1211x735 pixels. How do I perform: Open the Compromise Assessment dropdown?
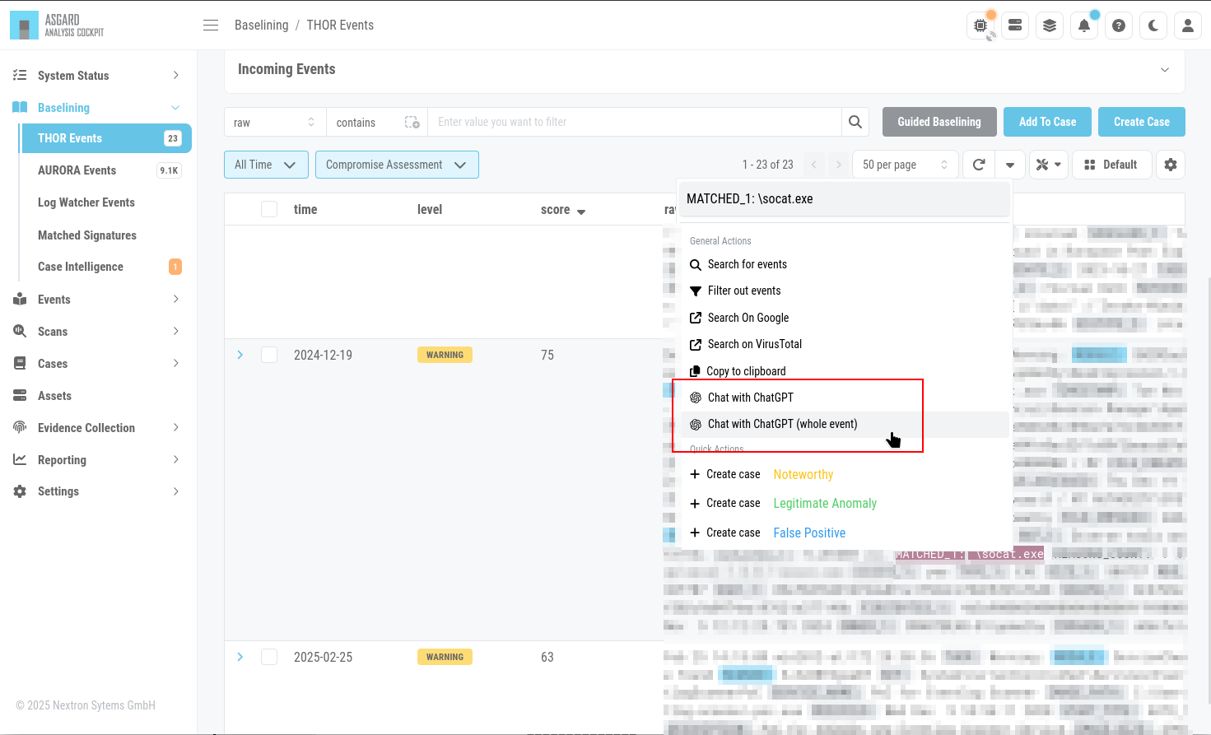pyautogui.click(x=397, y=165)
